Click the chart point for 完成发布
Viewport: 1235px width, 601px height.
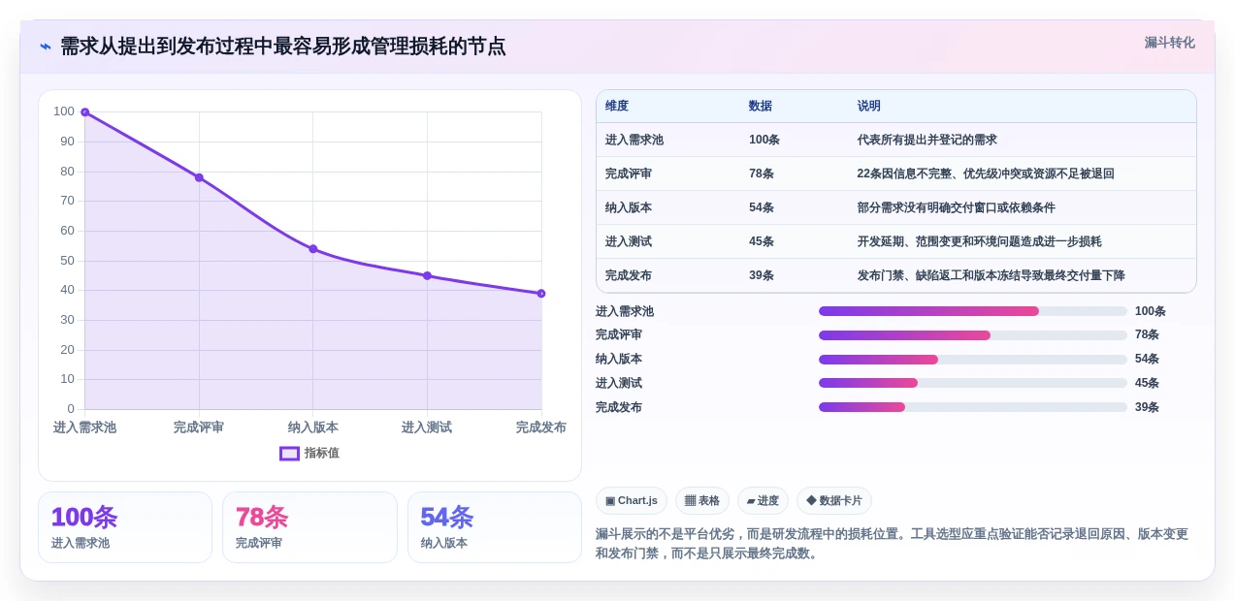(x=541, y=294)
